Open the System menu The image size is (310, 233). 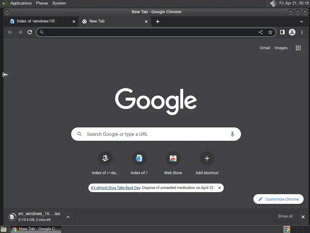pyautogui.click(x=59, y=3)
